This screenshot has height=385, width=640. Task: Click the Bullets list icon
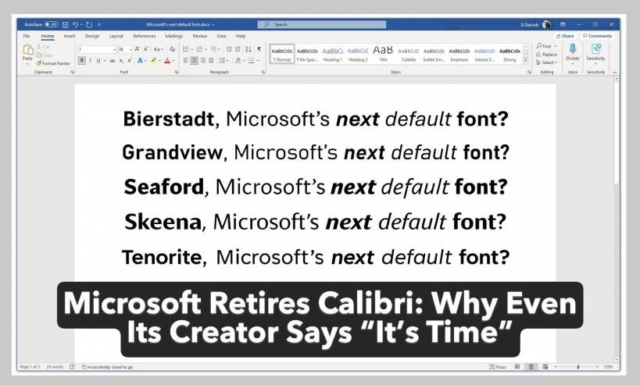pos(186,49)
